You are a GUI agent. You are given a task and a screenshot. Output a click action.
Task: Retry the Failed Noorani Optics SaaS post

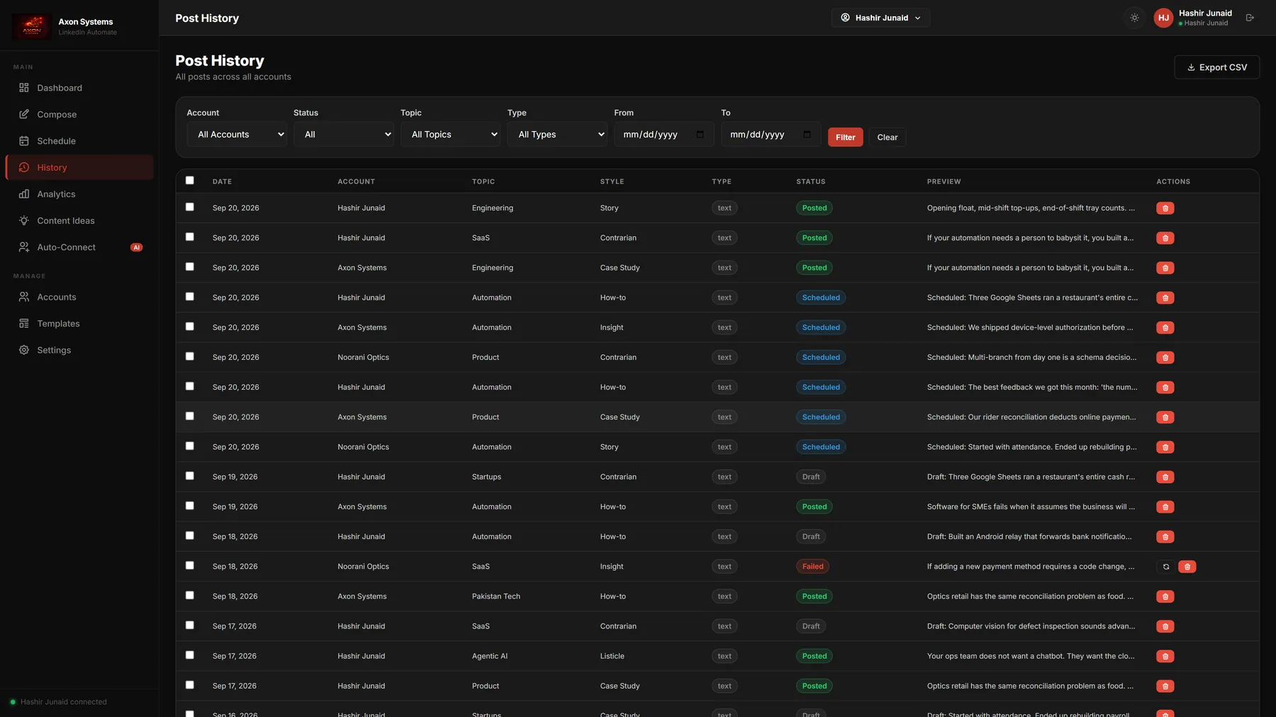pyautogui.click(x=1165, y=567)
